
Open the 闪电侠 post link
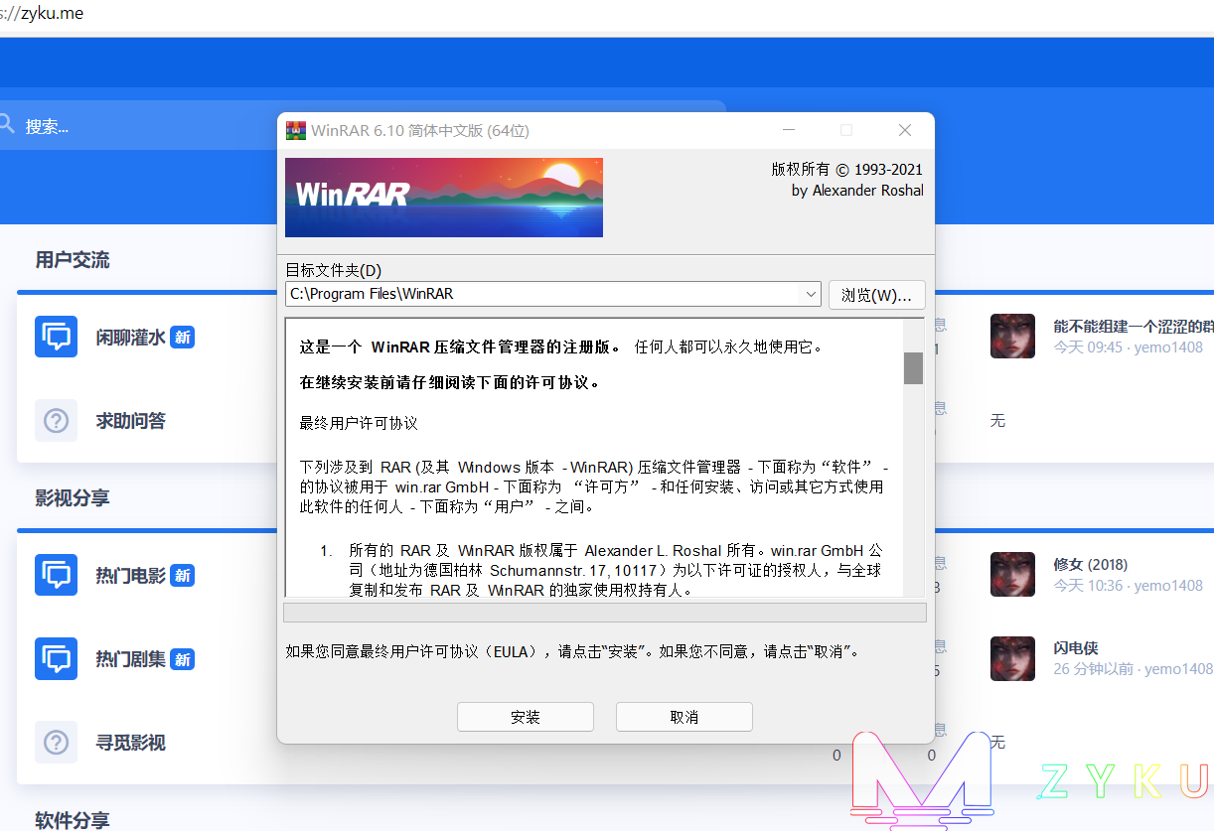1076,647
